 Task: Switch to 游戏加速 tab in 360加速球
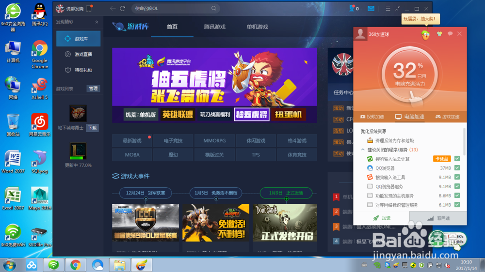point(447,117)
